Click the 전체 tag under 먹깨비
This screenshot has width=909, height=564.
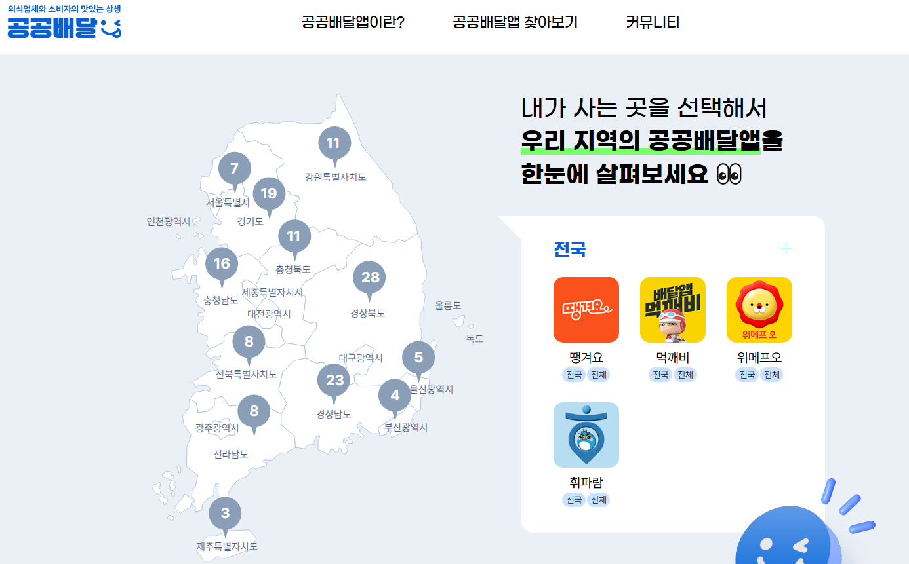685,375
